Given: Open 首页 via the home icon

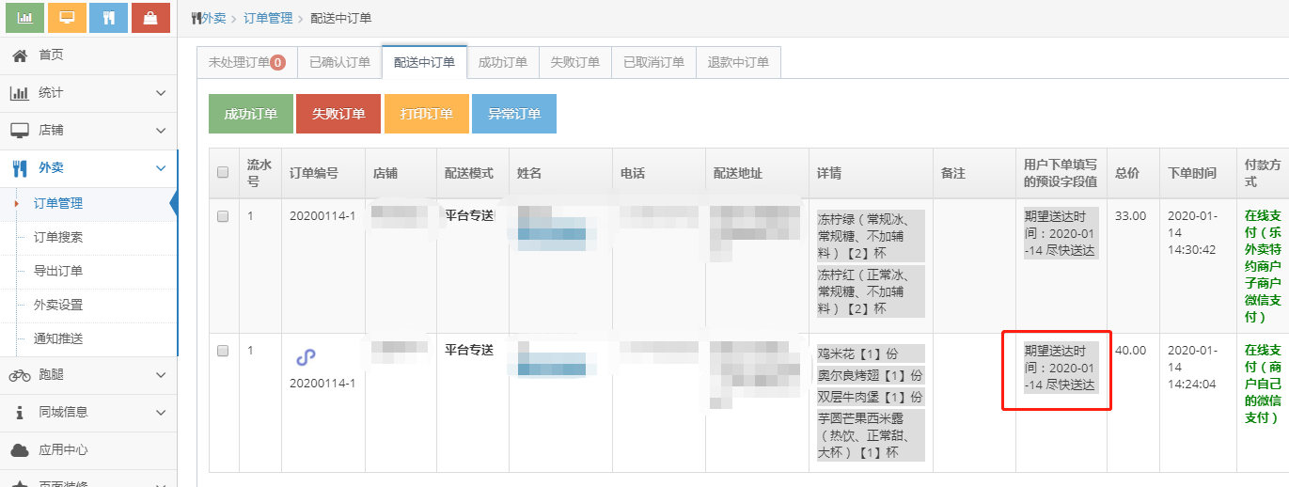Looking at the screenshot, I should [x=19, y=55].
